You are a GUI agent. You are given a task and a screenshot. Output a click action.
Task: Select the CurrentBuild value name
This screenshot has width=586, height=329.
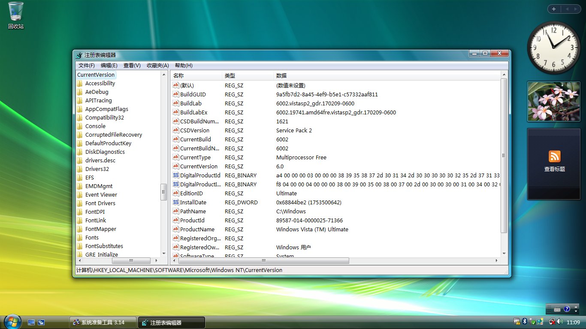coord(196,139)
